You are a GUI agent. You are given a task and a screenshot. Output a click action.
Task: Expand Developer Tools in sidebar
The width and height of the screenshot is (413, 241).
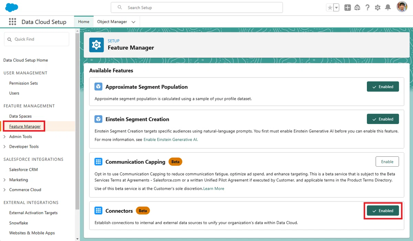(x=5, y=147)
